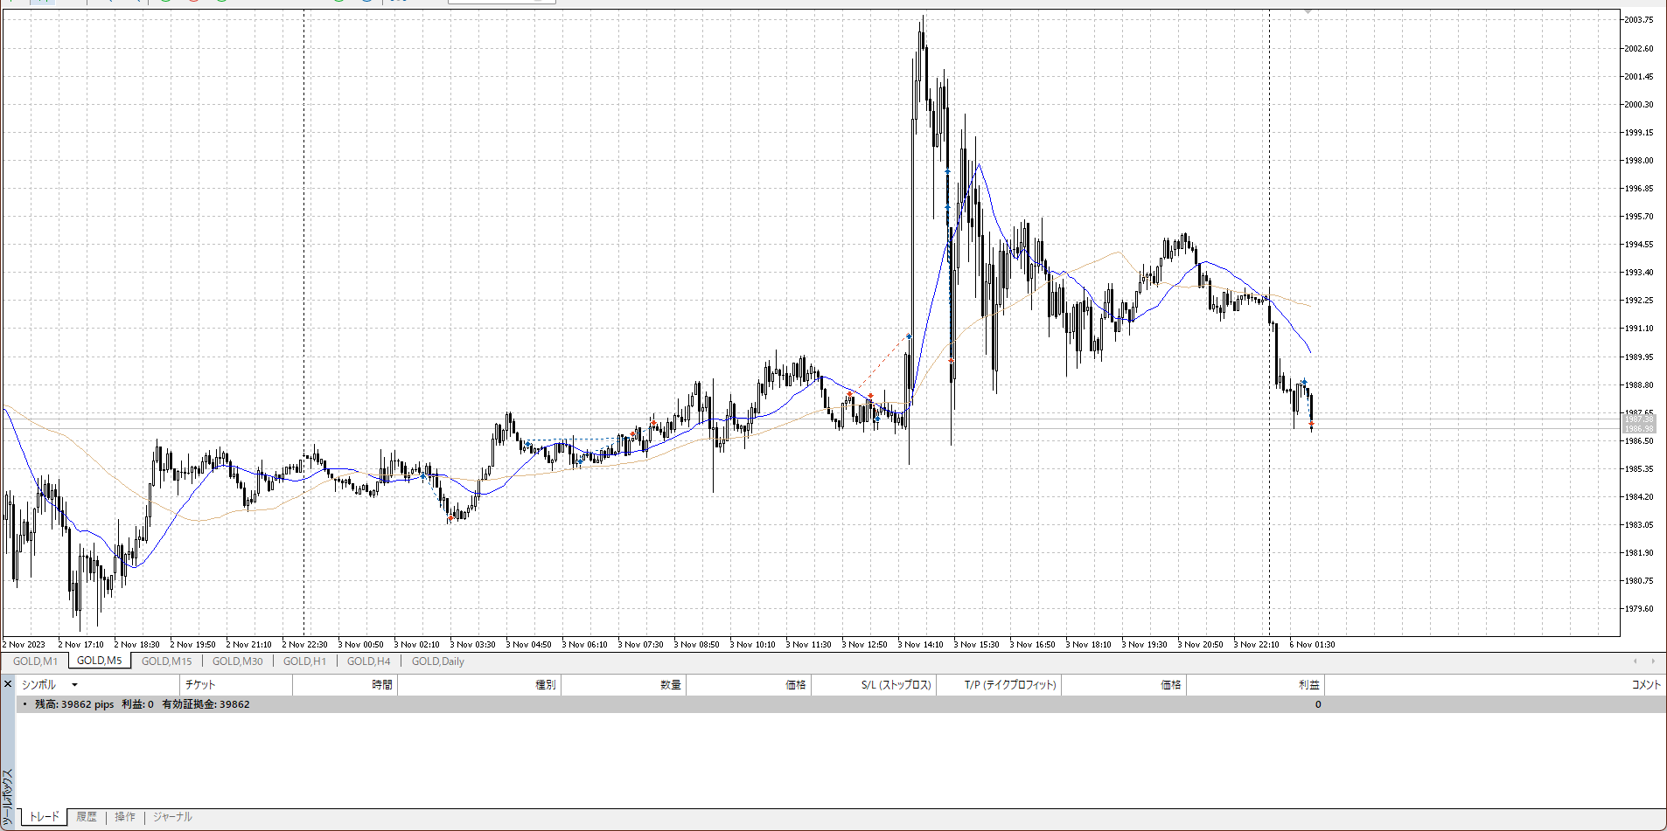Switch to the GOLD,H1 chart tab
1667x831 pixels.
[x=304, y=661]
